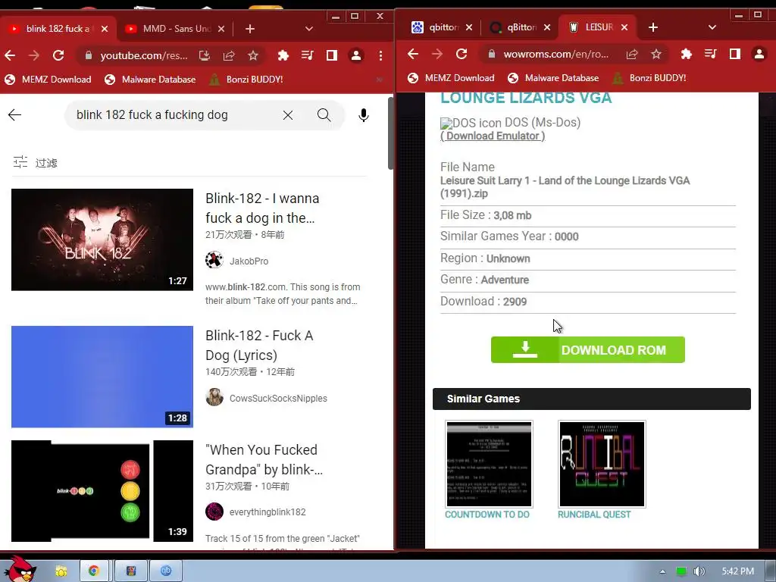Viewport: 776px width, 582px height.
Task: Open extensions puzzle icon in wowroms window
Action: [x=686, y=54]
